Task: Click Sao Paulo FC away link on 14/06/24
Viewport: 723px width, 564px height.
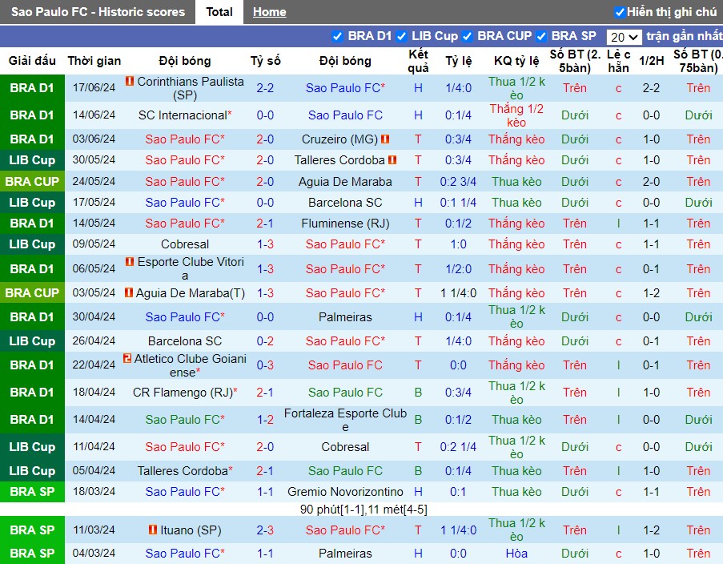Action: click(x=345, y=115)
